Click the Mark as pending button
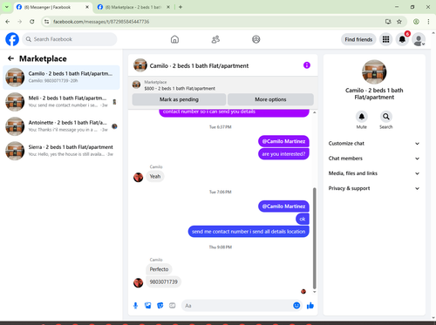This screenshot has width=436, height=325. [x=179, y=99]
